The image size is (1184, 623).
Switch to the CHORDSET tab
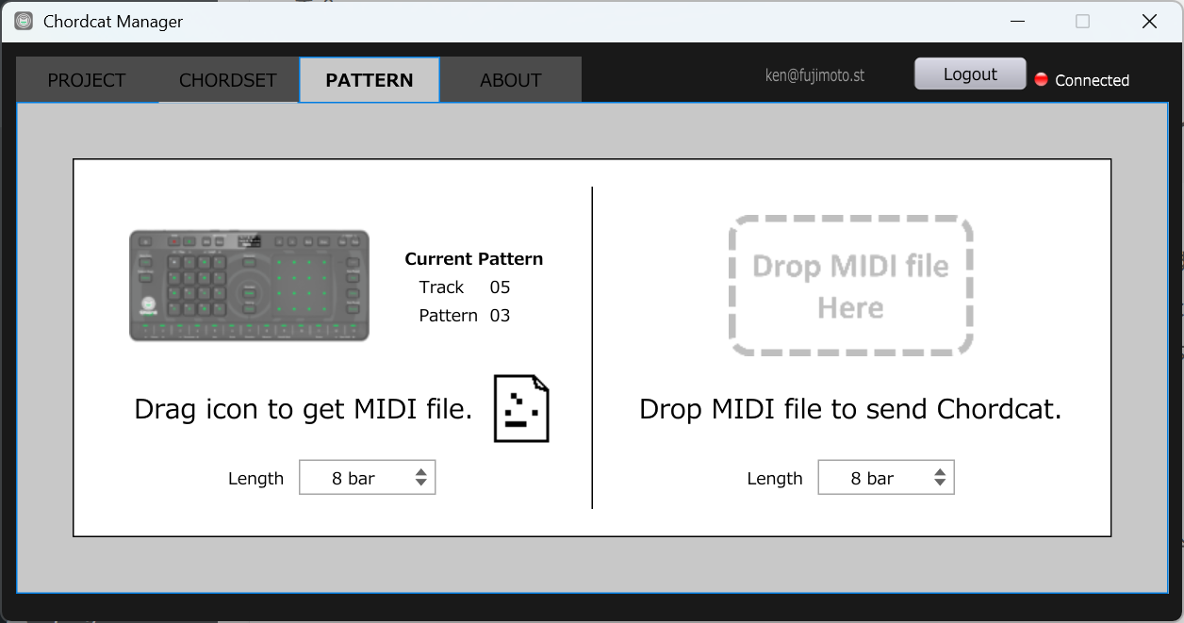pos(228,80)
